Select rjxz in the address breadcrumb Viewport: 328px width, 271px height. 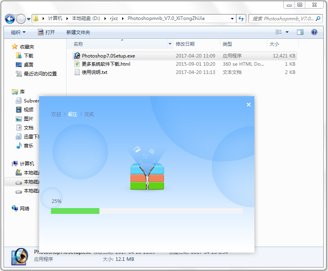pyautogui.click(x=114, y=18)
